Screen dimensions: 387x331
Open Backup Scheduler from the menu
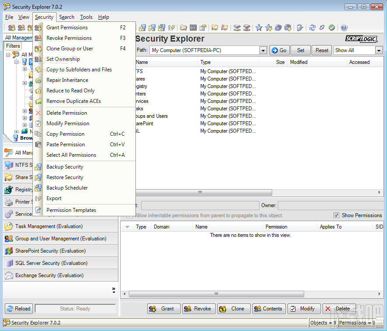coord(84,188)
